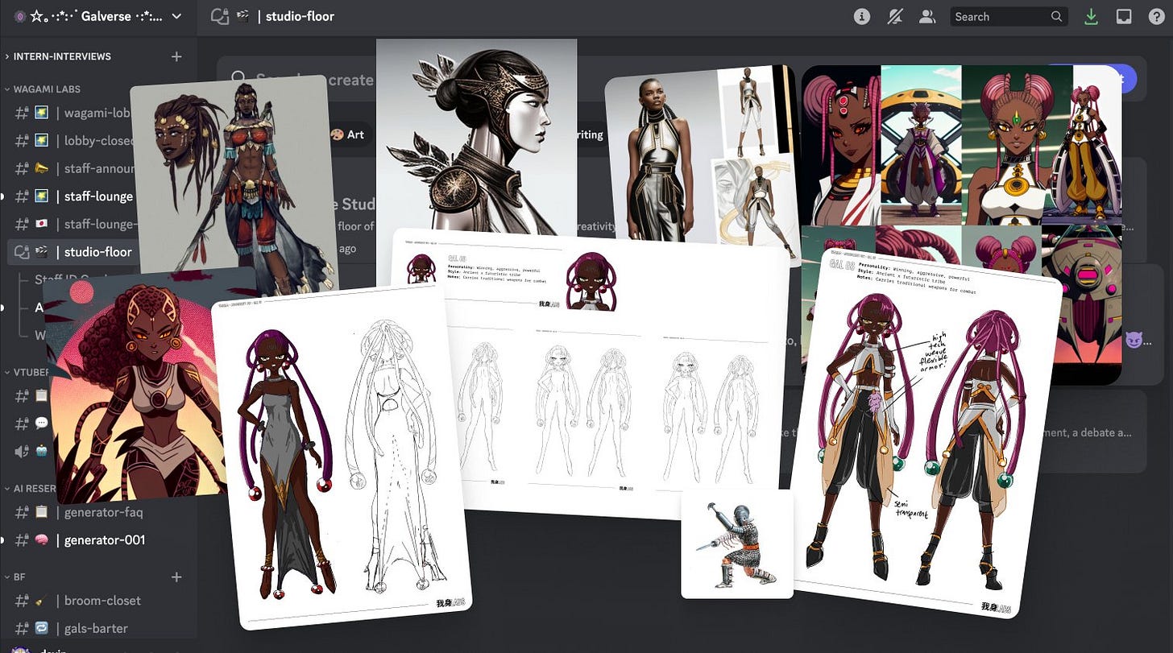Screen dimensions: 1173x653
Task: Open the metallic helmet woman illustration
Action: pos(477,137)
